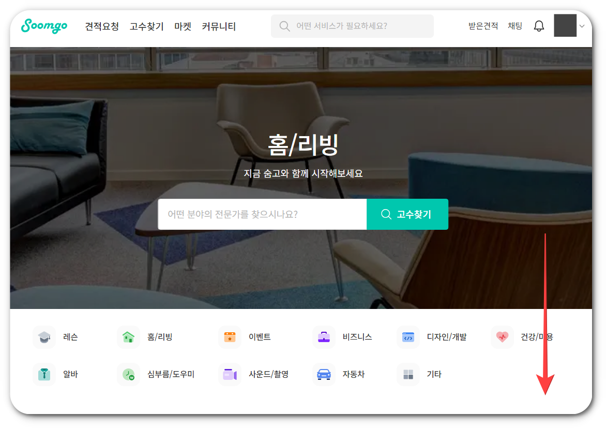
Task: Click the notification bell icon
Action: 538,26
